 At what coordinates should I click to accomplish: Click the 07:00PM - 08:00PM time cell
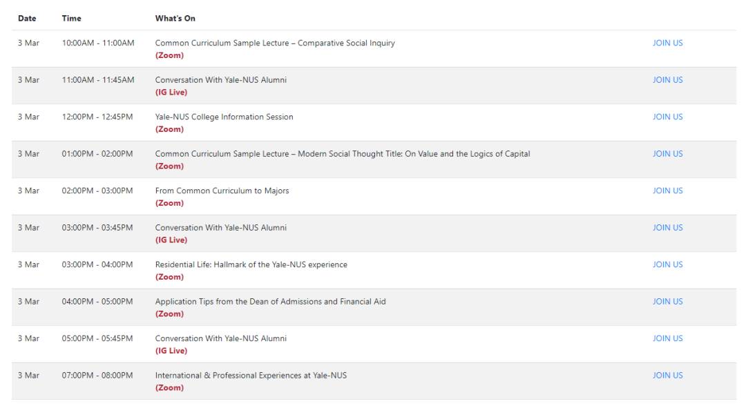(x=97, y=376)
